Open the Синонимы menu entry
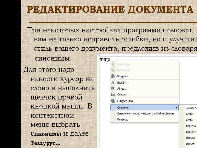197x148 pixels. [144, 108]
